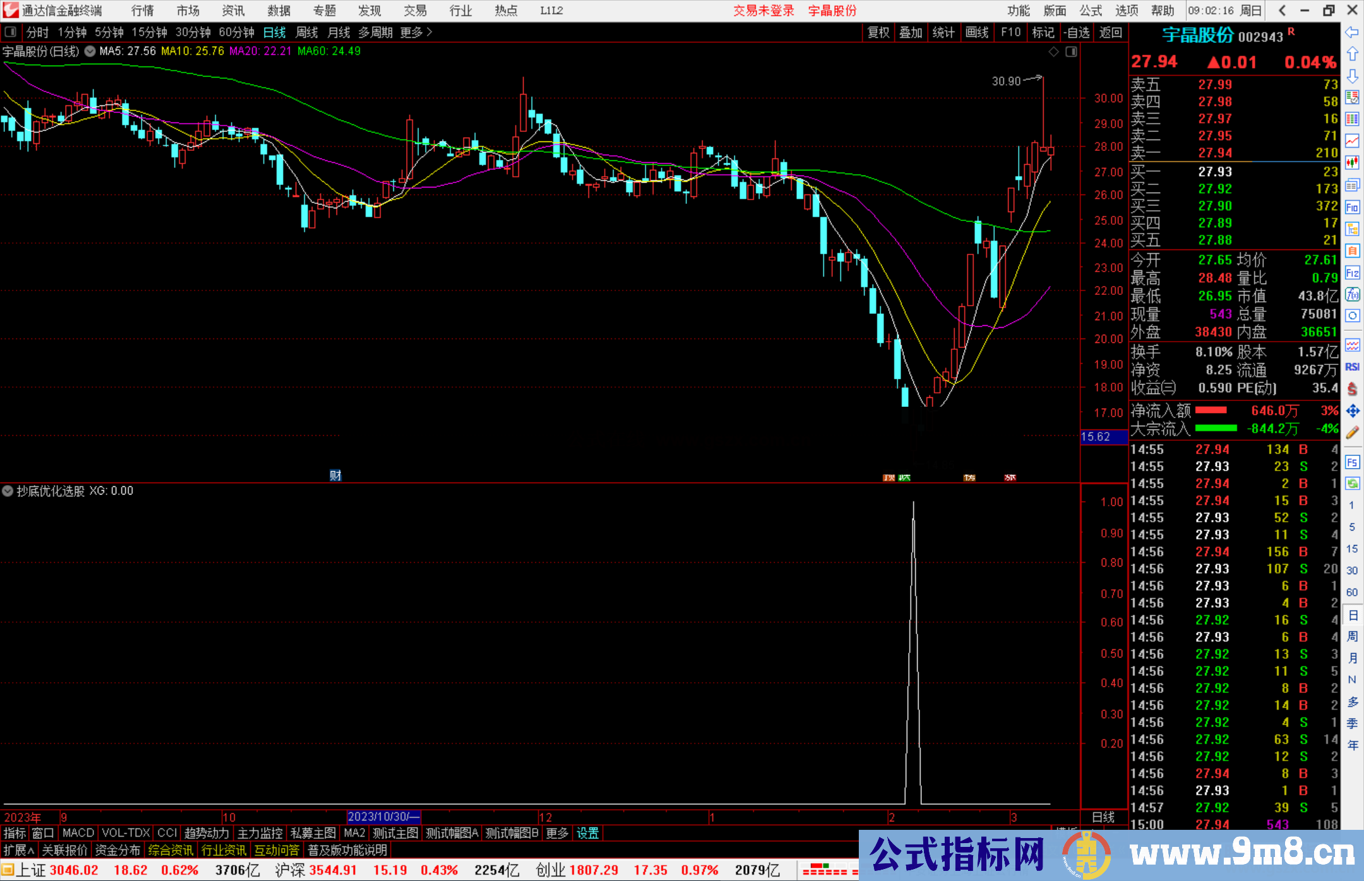The width and height of the screenshot is (1364, 881).
Task: Expand the 扩展 panel at bottom
Action: [19, 850]
